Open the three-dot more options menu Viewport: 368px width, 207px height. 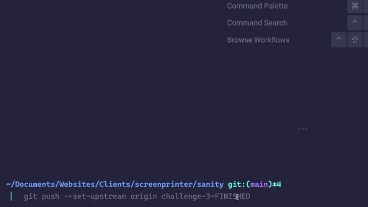302,129
